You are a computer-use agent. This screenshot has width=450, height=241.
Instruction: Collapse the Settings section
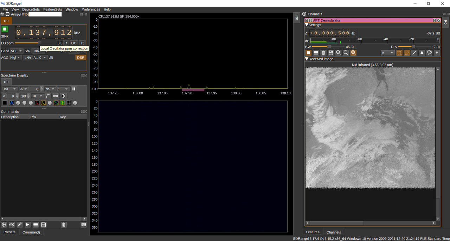307,25
